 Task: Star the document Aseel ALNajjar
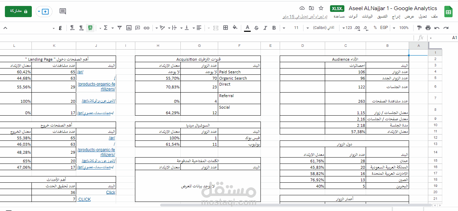pos(321,8)
